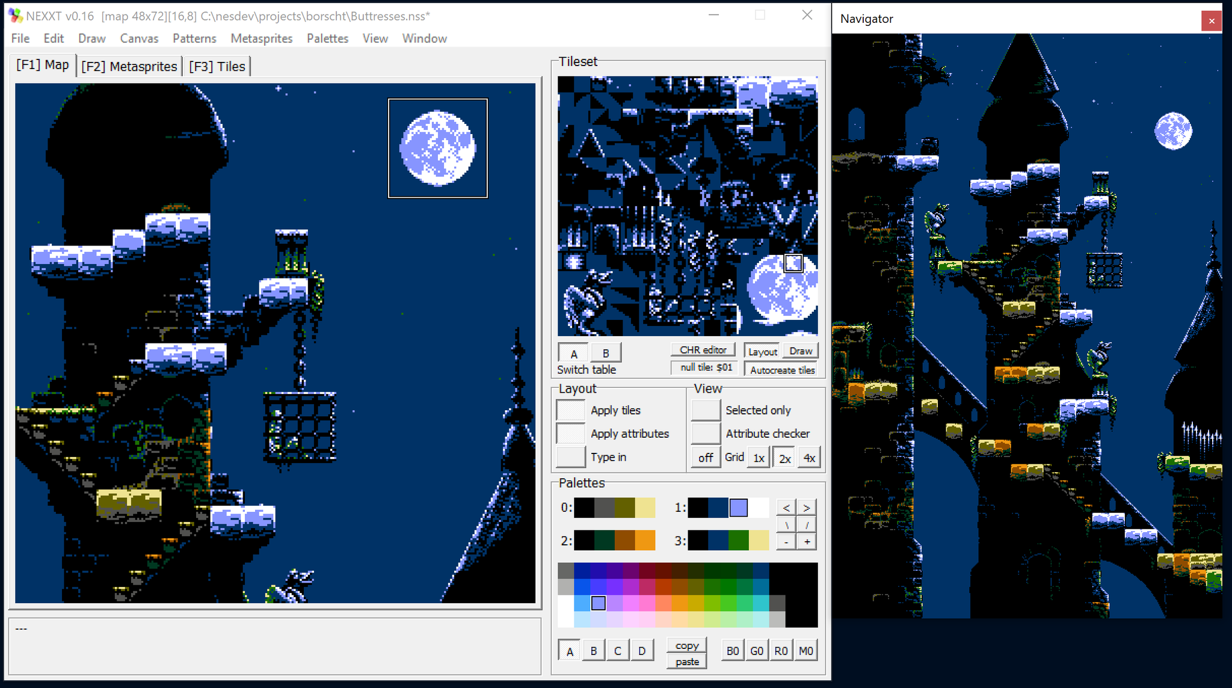The height and width of the screenshot is (688, 1232).
Task: Enable the Apply attributes option
Action: [x=570, y=433]
